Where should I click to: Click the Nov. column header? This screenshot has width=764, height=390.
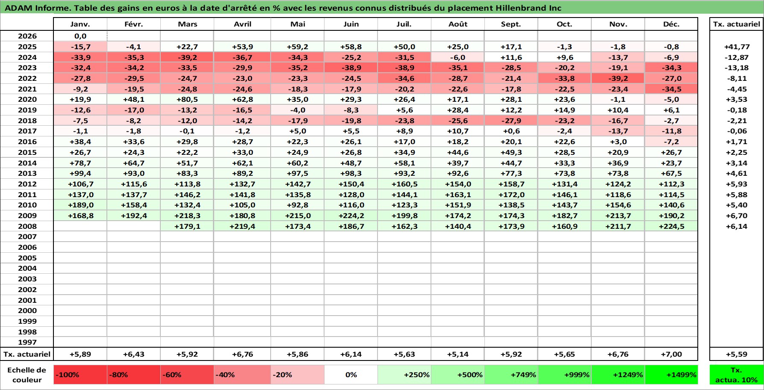pos(618,24)
